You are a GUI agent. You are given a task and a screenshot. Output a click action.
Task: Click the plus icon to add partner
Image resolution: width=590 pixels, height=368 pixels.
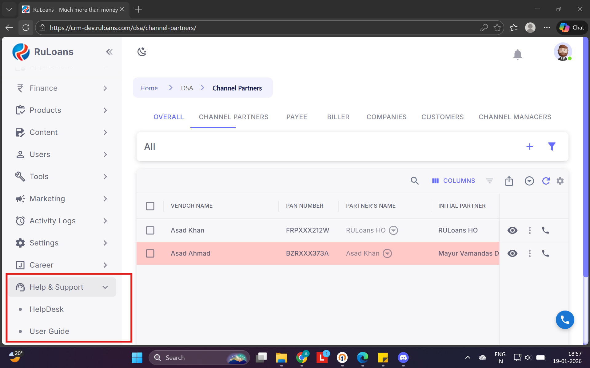[529, 147]
